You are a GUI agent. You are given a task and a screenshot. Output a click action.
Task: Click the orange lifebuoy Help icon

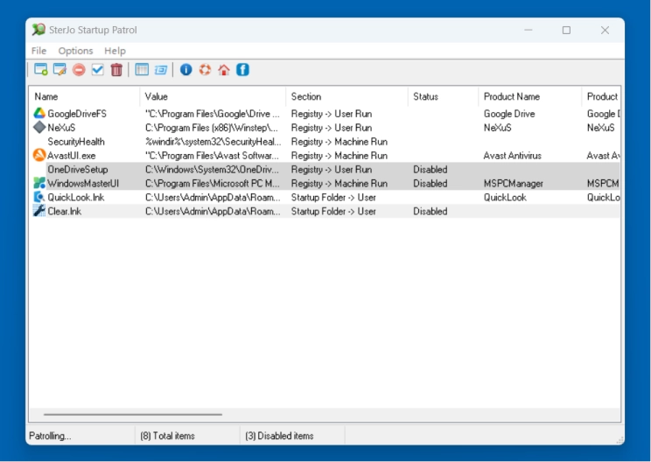205,70
